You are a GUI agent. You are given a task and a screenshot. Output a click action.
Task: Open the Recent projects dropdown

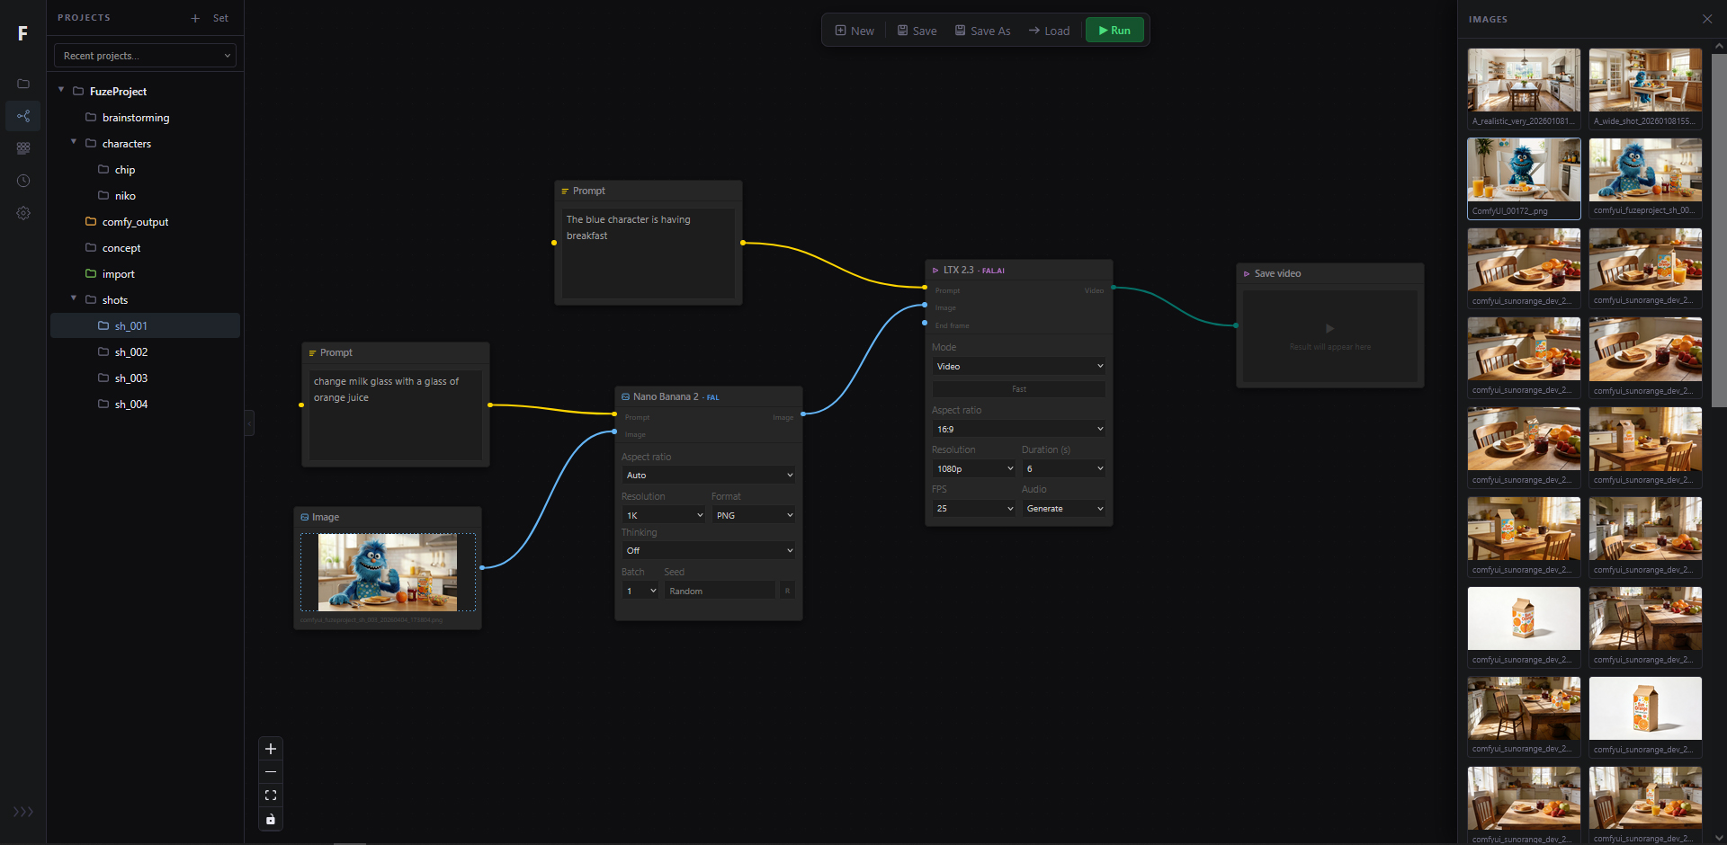point(145,56)
